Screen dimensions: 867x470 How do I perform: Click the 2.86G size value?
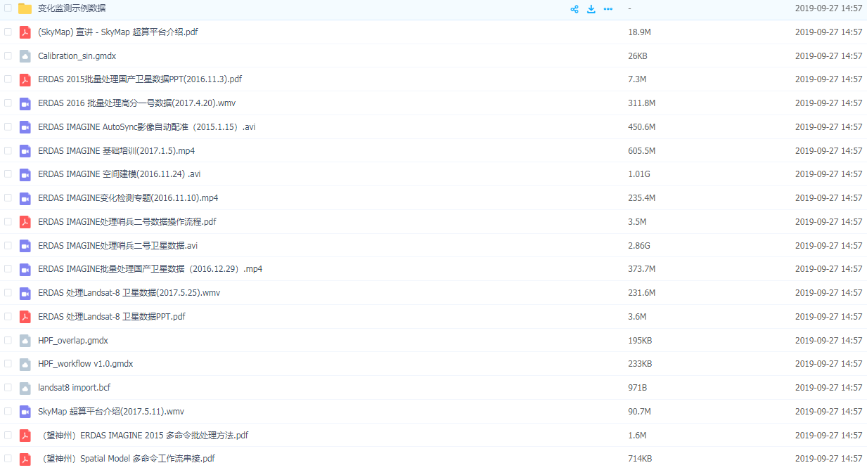[639, 246]
